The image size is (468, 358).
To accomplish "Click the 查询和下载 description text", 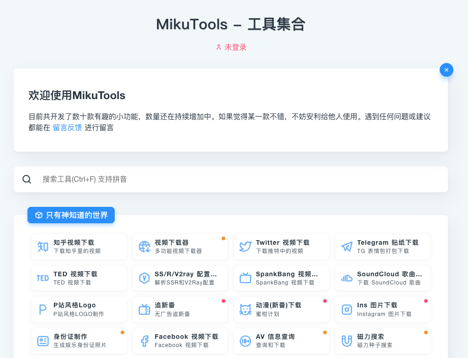I will coord(271,345).
